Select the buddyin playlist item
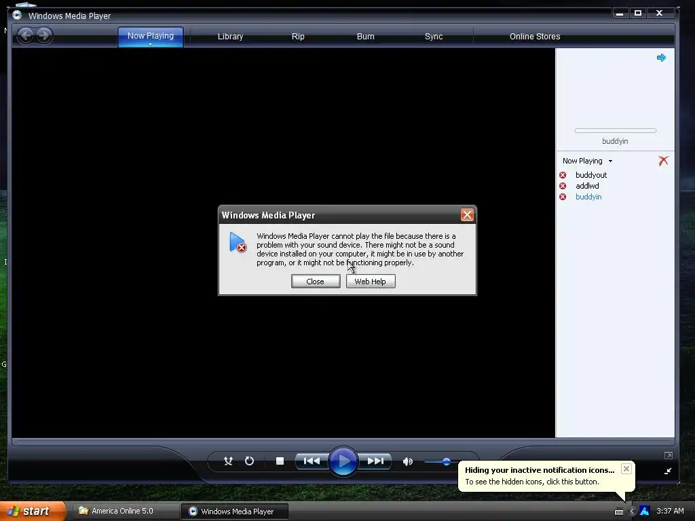The width and height of the screenshot is (695, 521). (588, 197)
